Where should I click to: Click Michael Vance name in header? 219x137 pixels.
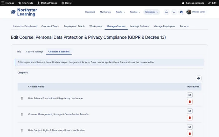199,12
